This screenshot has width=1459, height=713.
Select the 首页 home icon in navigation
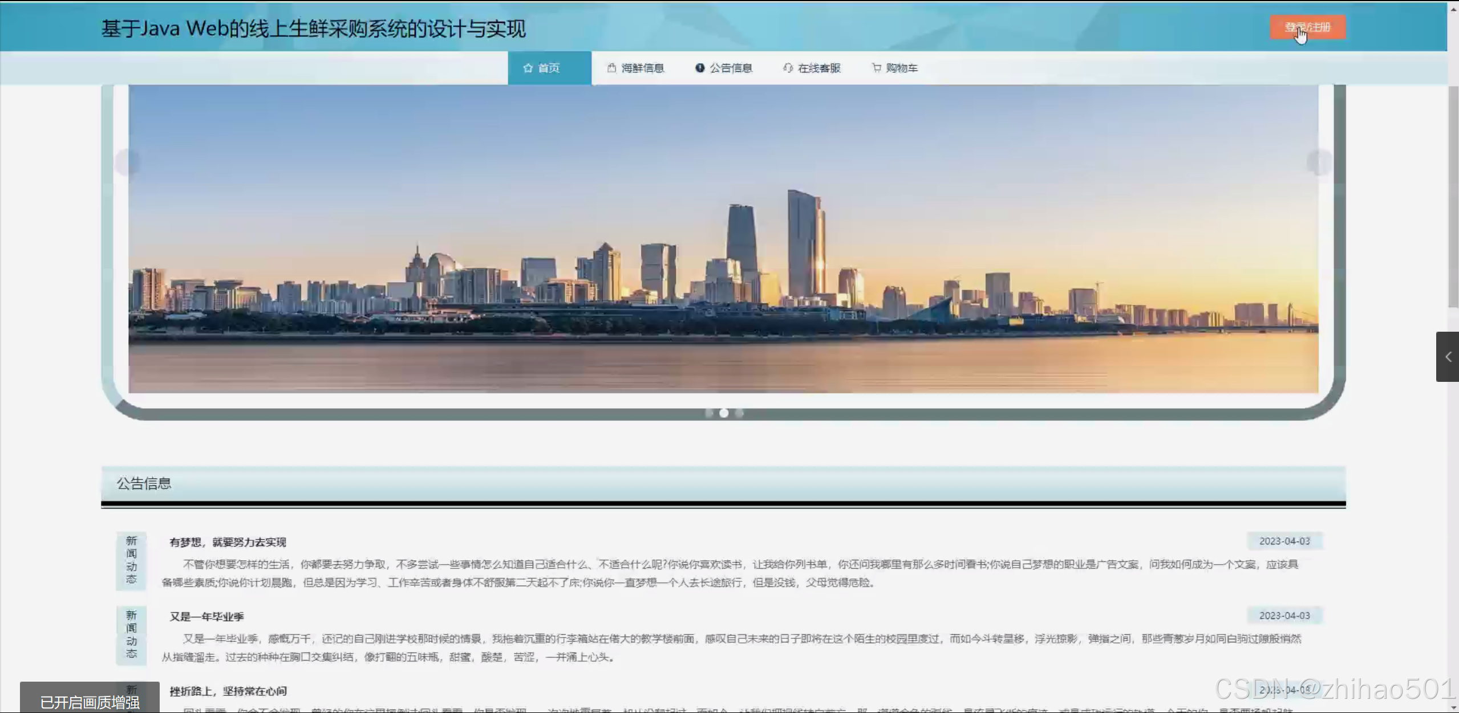(528, 68)
